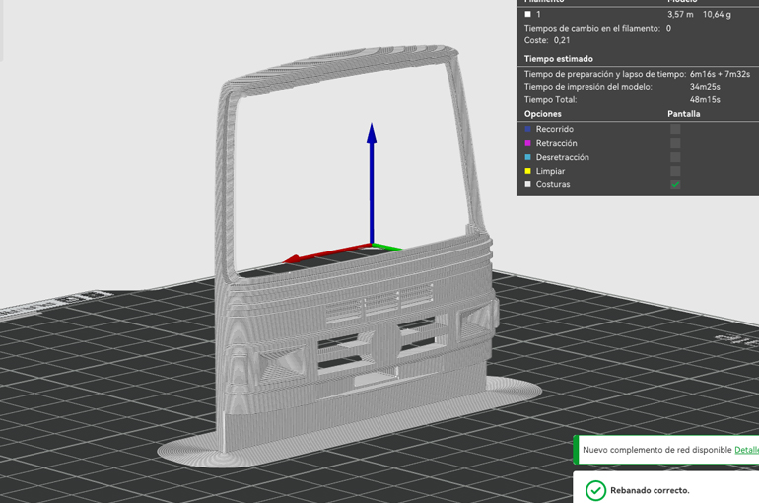759x503 pixels.
Task: Enable the Recorrido display checkbox
Action: 675,129
